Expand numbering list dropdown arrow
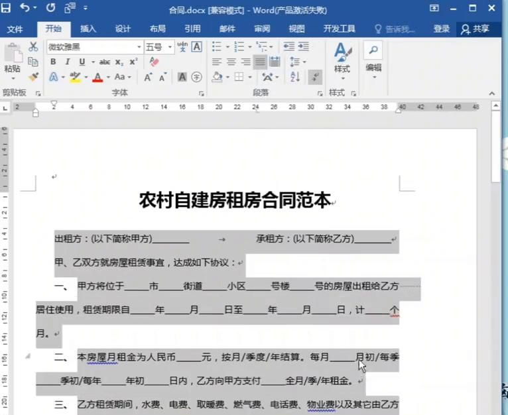 [250, 47]
